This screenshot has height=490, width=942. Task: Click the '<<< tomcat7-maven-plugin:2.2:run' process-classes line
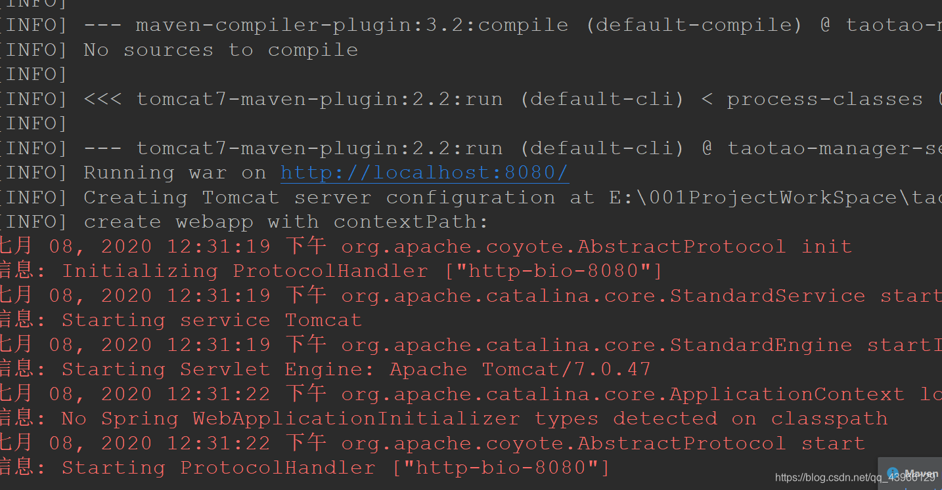pos(471,99)
